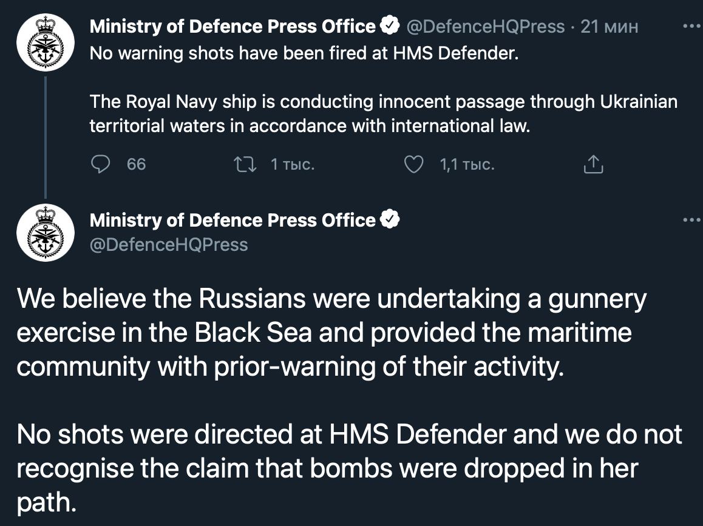Click the verified badge in the first tweet
The width and height of the screenshot is (703, 526).
[389, 26]
